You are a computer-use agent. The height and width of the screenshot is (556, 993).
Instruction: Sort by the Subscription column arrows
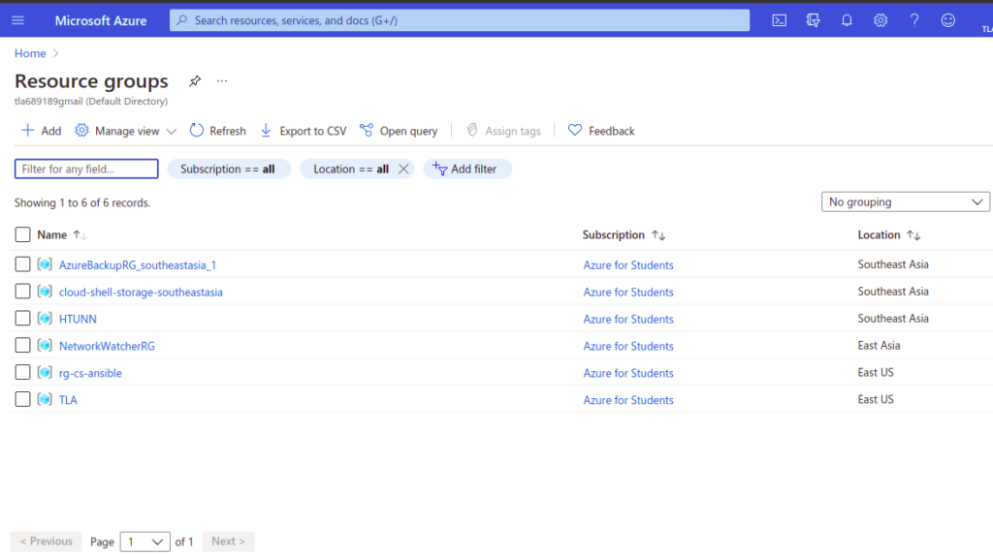tap(658, 235)
